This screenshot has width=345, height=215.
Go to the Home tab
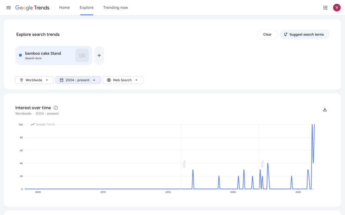click(64, 8)
